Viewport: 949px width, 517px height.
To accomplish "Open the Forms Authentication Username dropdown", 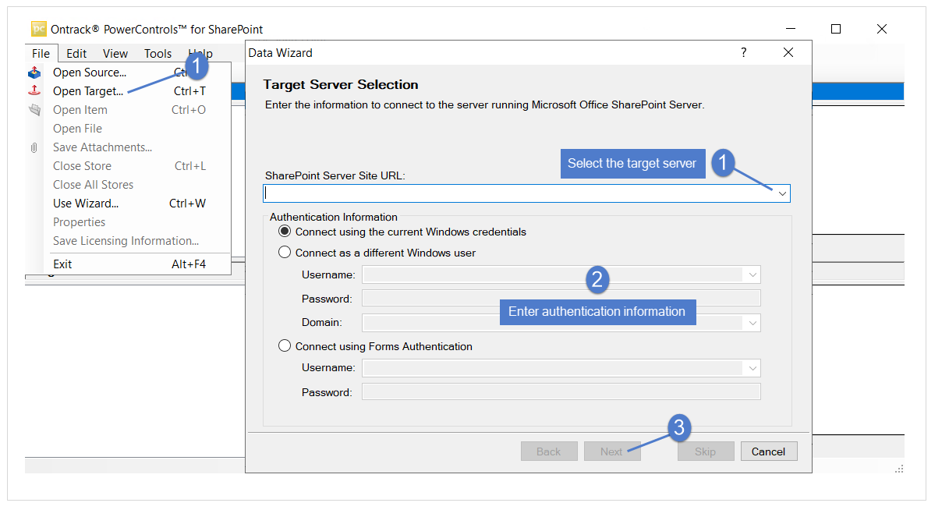I will coord(752,368).
